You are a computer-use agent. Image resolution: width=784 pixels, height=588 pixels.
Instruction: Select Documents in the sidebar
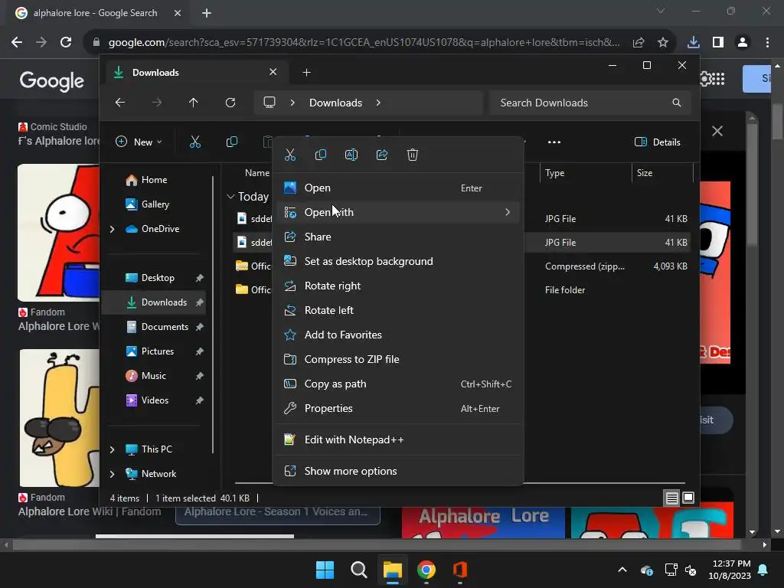tap(157, 327)
